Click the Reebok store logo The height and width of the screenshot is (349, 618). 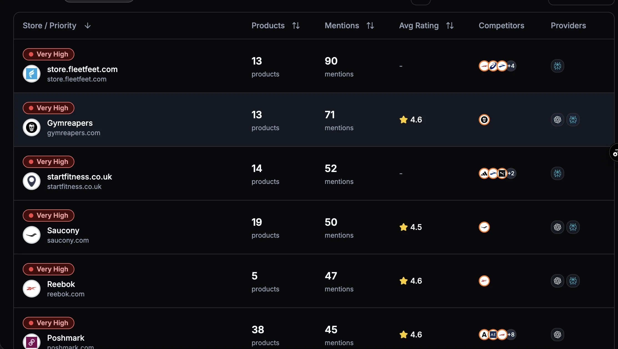[x=32, y=289]
